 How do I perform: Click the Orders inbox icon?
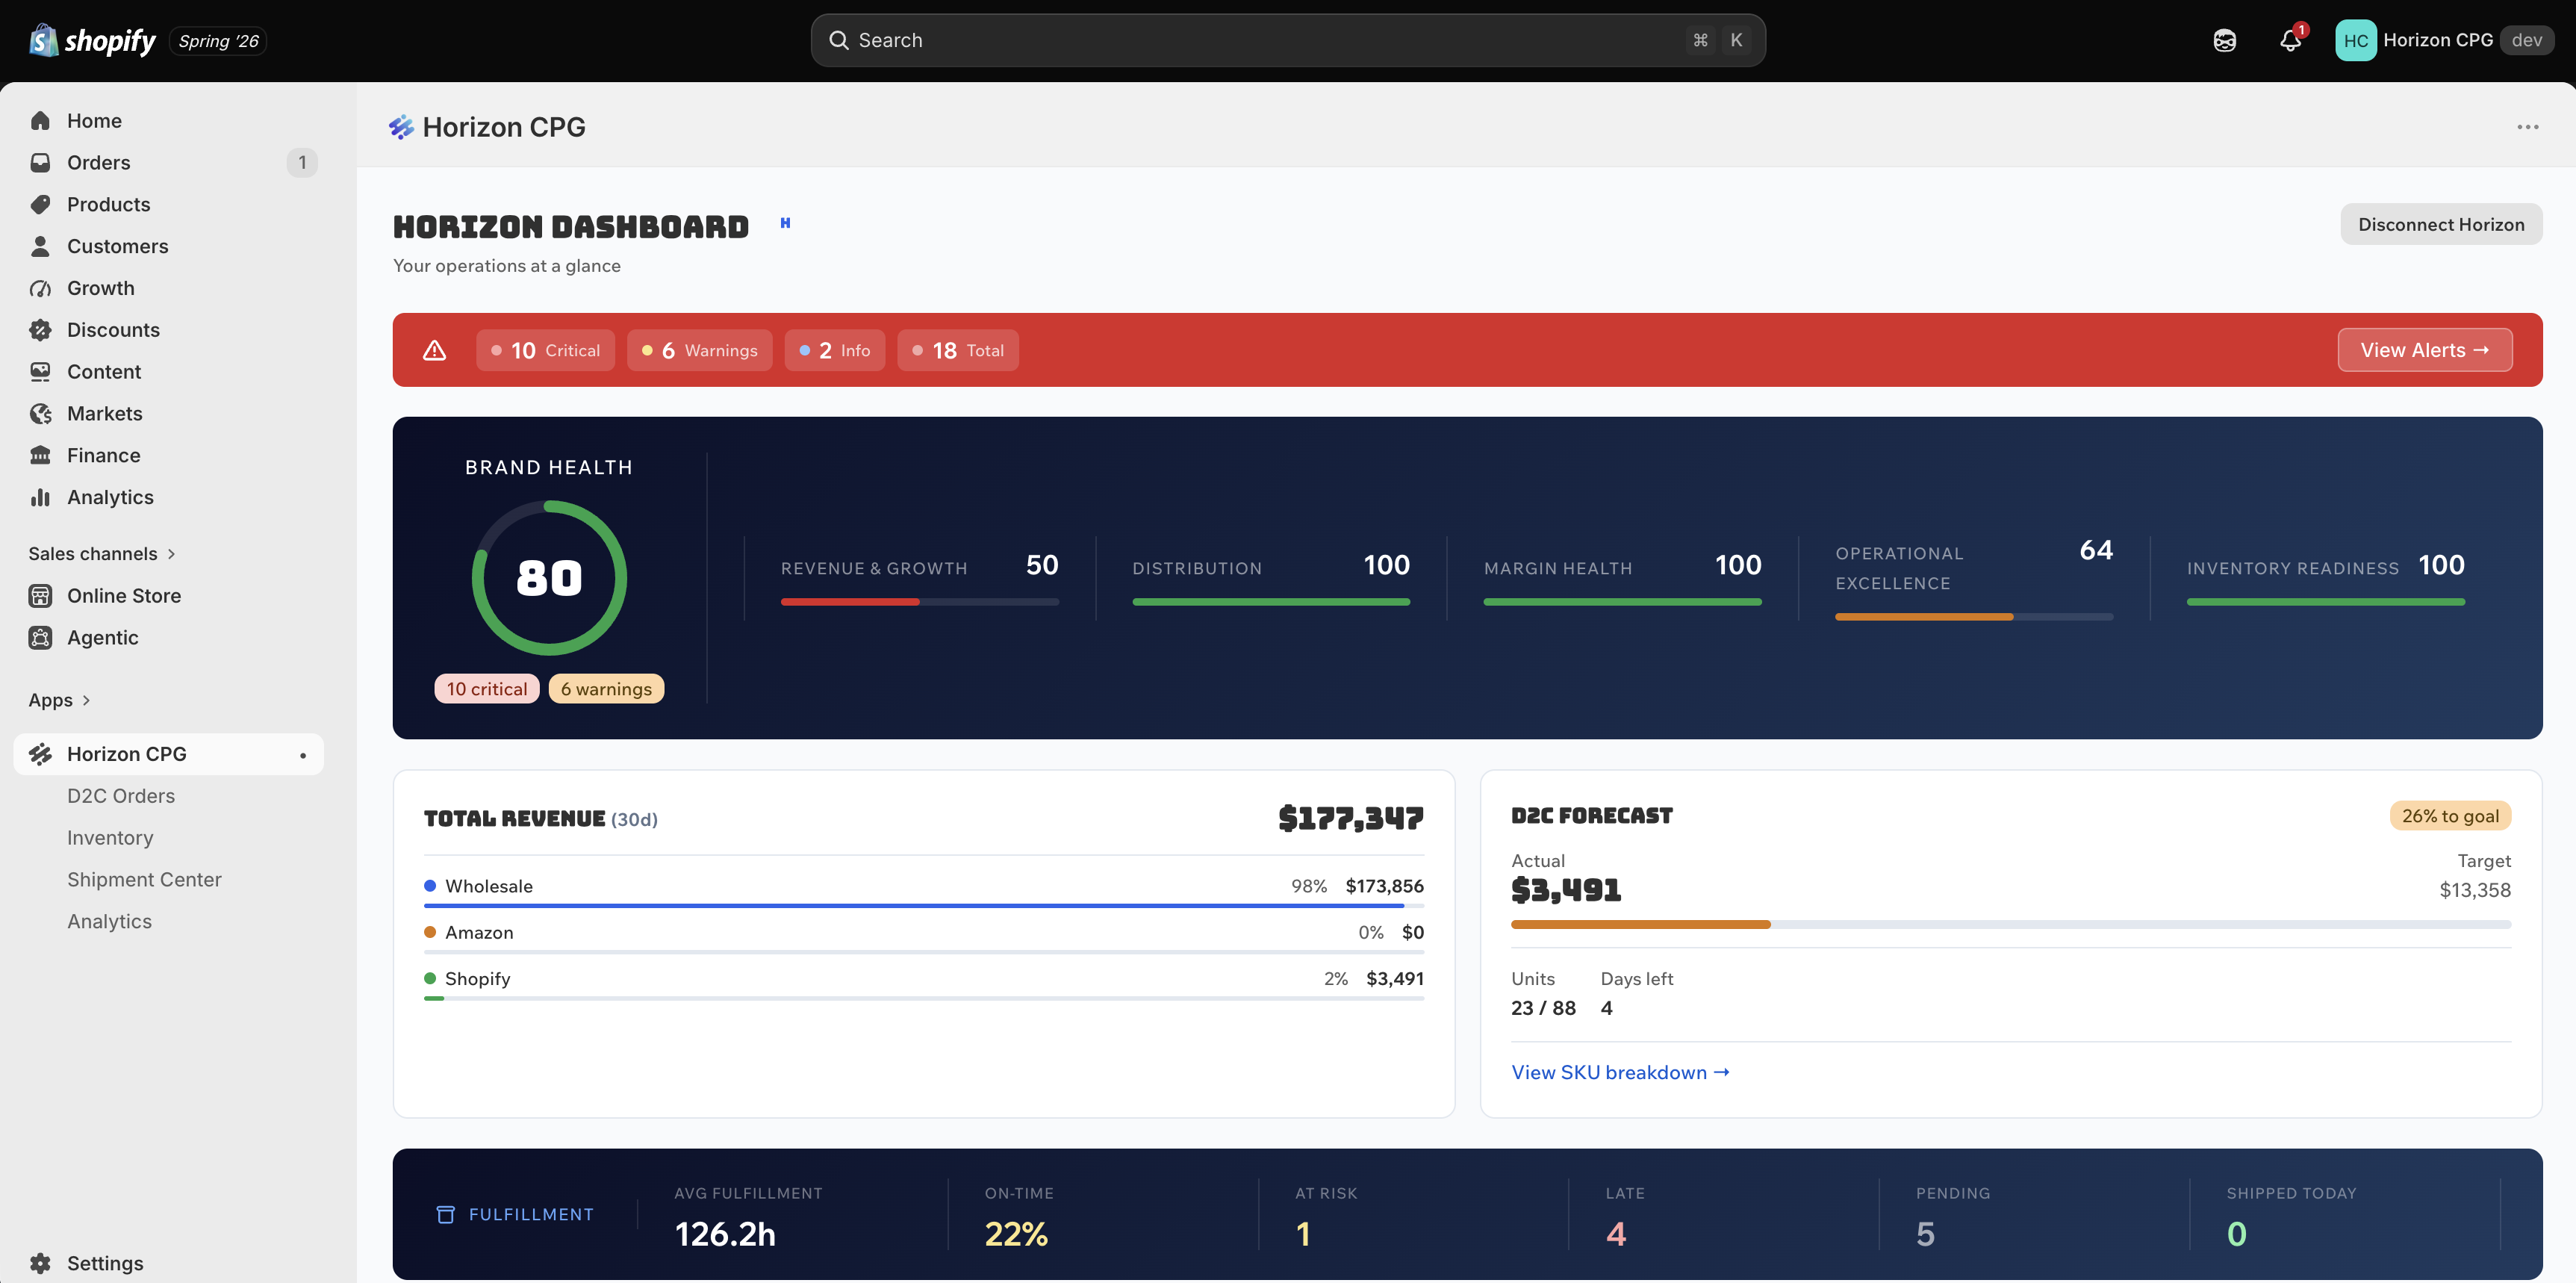click(x=40, y=163)
